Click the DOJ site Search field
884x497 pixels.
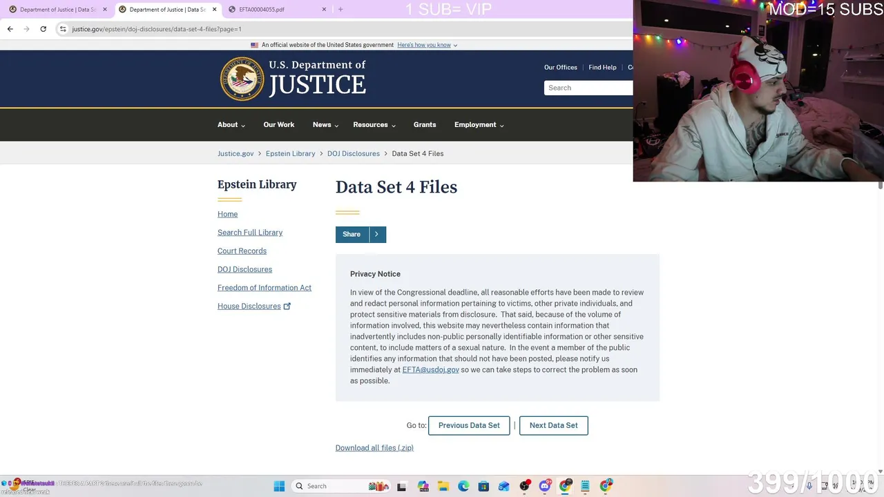(588, 88)
